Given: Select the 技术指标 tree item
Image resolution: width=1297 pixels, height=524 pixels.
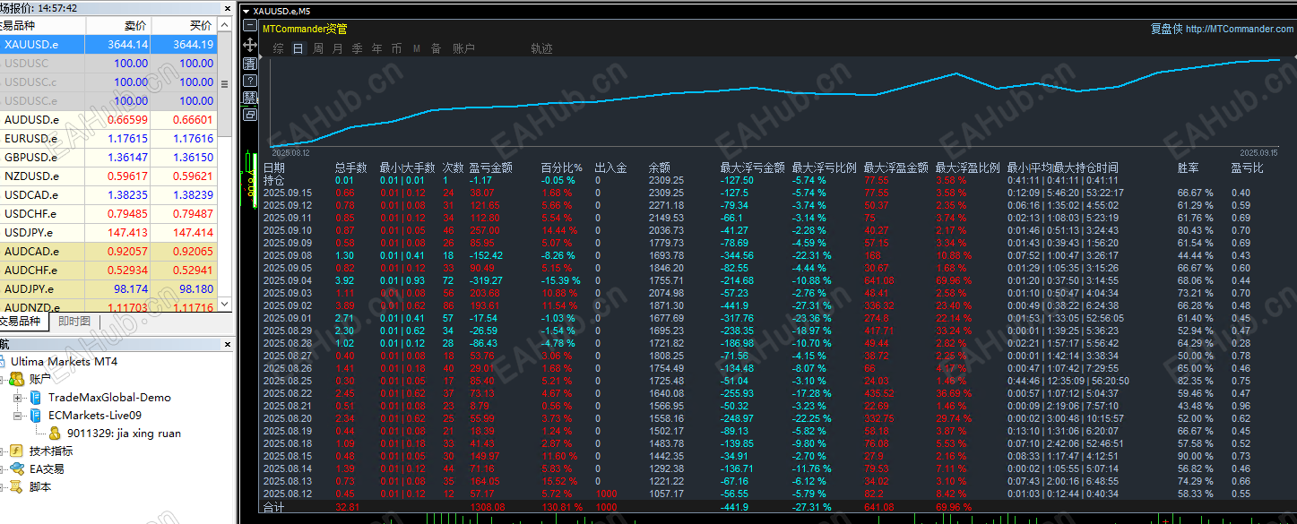Looking at the screenshot, I should [51, 451].
